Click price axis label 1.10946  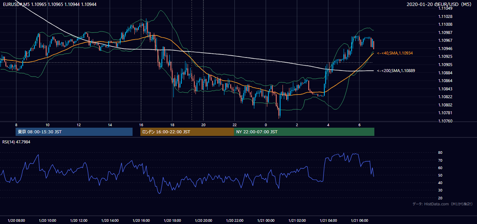click(445, 49)
